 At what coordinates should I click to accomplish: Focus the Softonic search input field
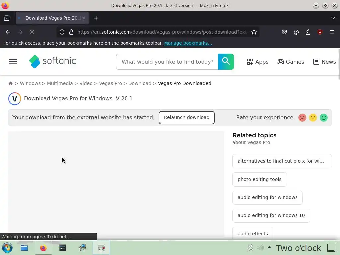click(167, 62)
